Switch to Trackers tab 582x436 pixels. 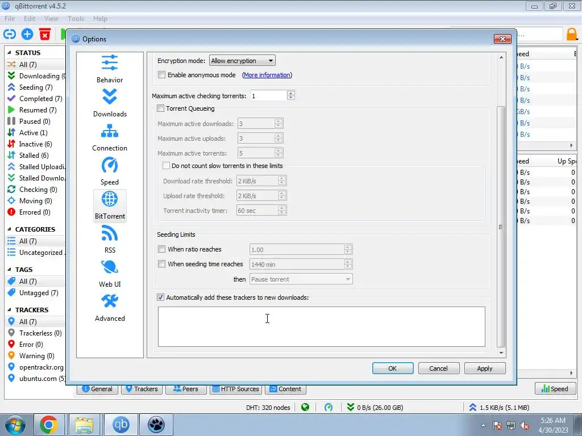(142, 389)
